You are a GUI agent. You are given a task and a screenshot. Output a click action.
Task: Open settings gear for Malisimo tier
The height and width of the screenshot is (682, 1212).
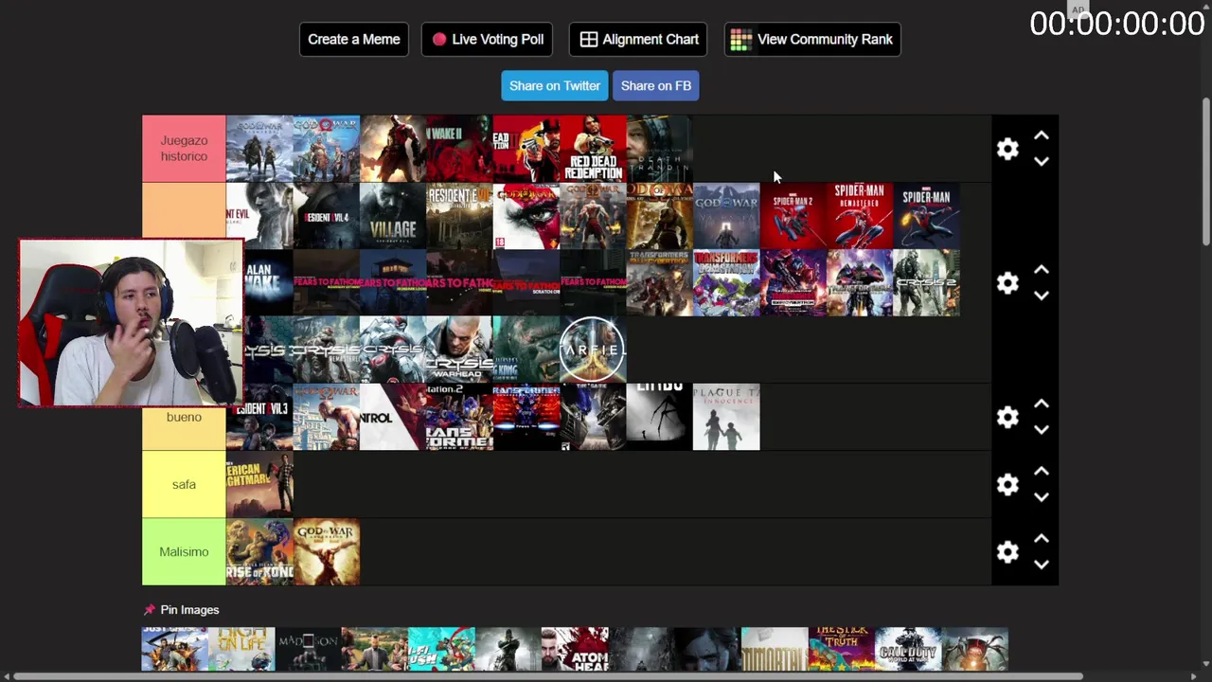click(1007, 552)
